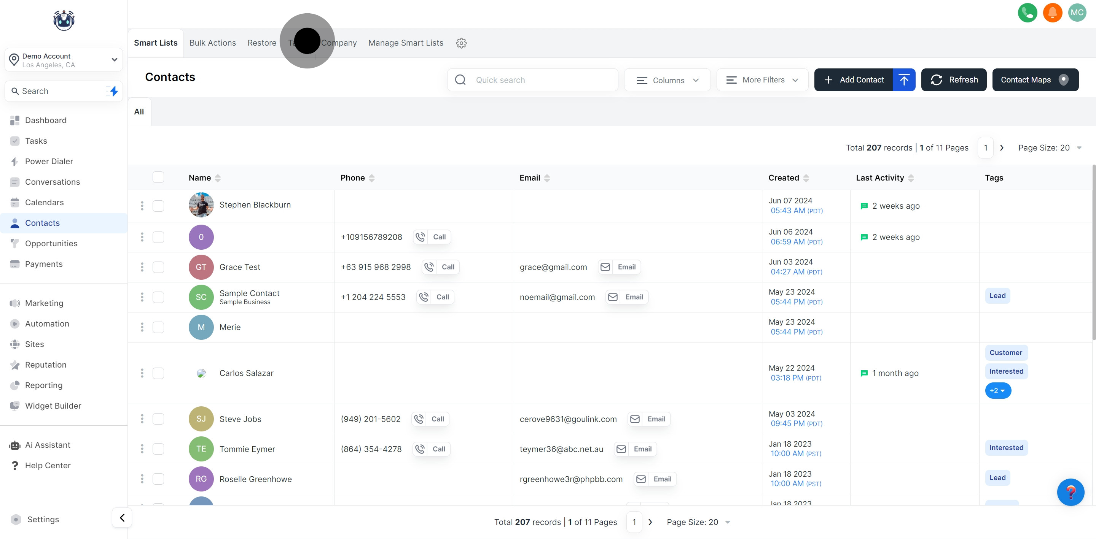Screen dimensions: 1096x539
Task: Open the orange notifications bell
Action: 1052,13
